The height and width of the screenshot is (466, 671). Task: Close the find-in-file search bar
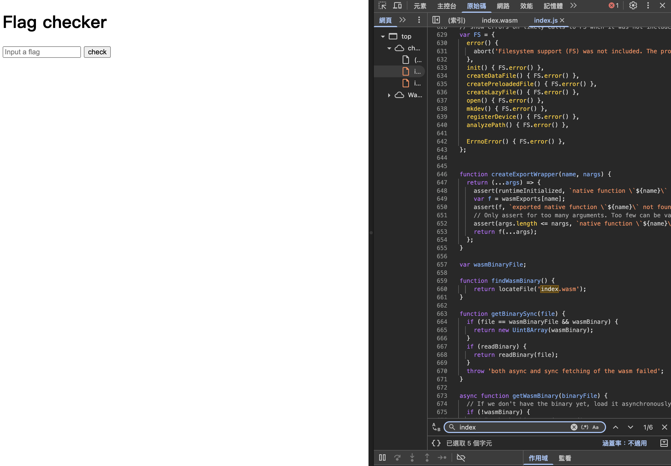coord(664,427)
